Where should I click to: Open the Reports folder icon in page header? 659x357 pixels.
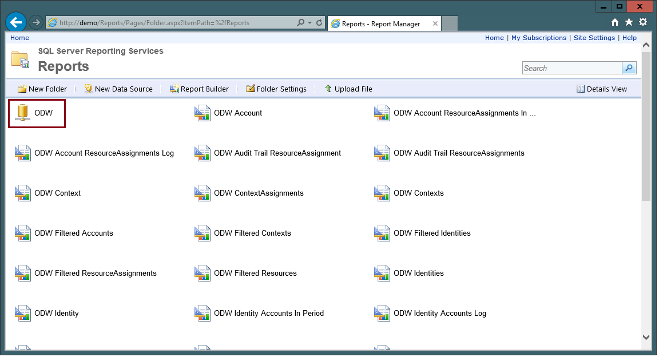tap(20, 59)
